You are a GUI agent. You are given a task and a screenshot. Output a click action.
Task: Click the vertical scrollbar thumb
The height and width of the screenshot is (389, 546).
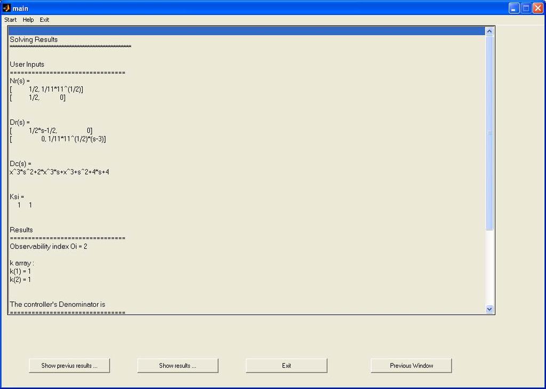pos(489,133)
